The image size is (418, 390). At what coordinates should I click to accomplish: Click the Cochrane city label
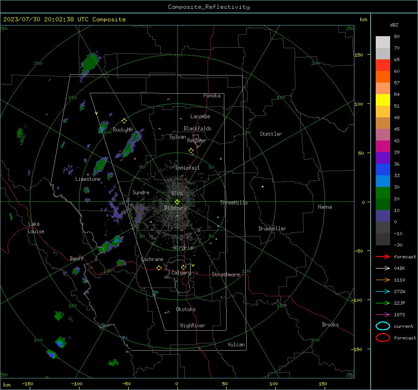click(152, 259)
